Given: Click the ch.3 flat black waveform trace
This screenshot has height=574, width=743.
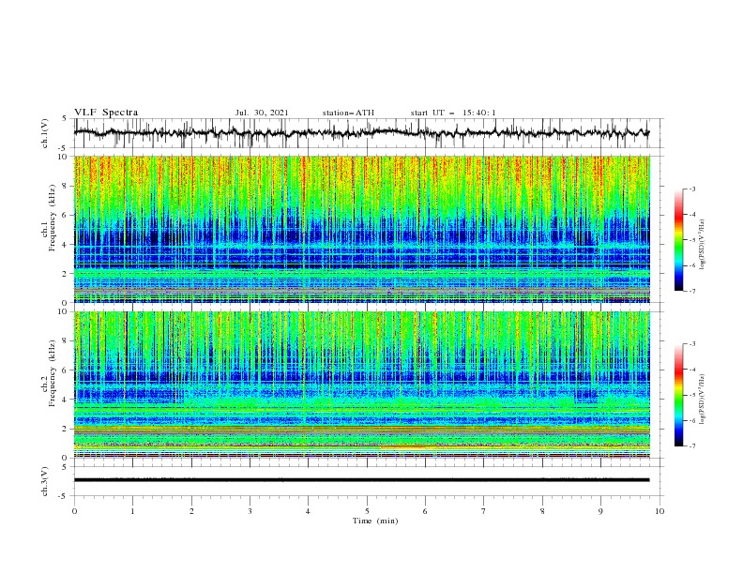Looking at the screenshot, I should (361, 480).
